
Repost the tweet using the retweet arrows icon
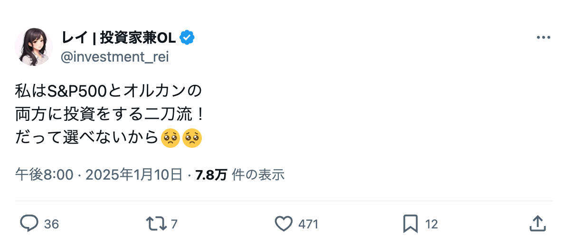(x=156, y=223)
